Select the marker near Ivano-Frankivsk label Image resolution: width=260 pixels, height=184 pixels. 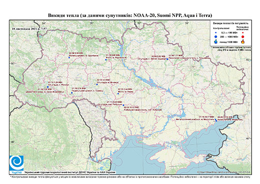47,87
